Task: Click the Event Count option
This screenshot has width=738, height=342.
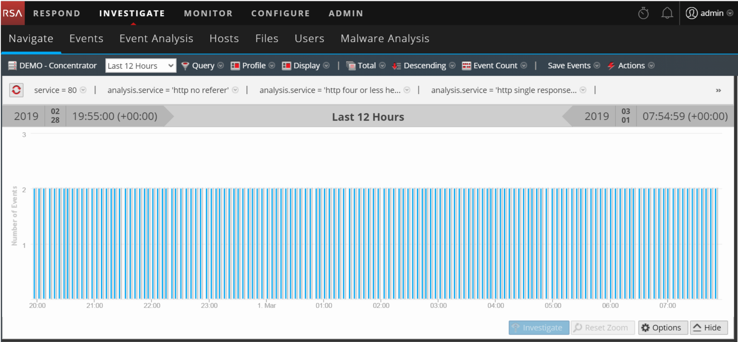Action: coord(494,66)
